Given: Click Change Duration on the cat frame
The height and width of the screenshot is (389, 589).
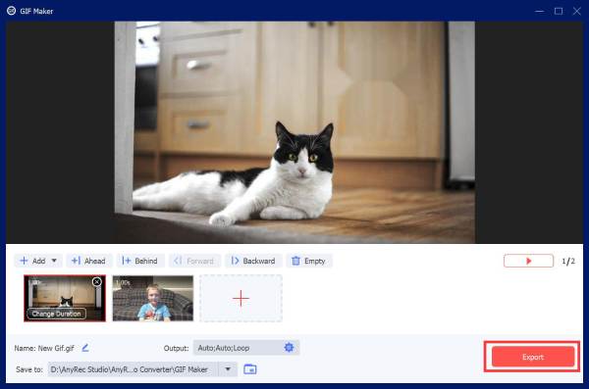Looking at the screenshot, I should click(56, 314).
